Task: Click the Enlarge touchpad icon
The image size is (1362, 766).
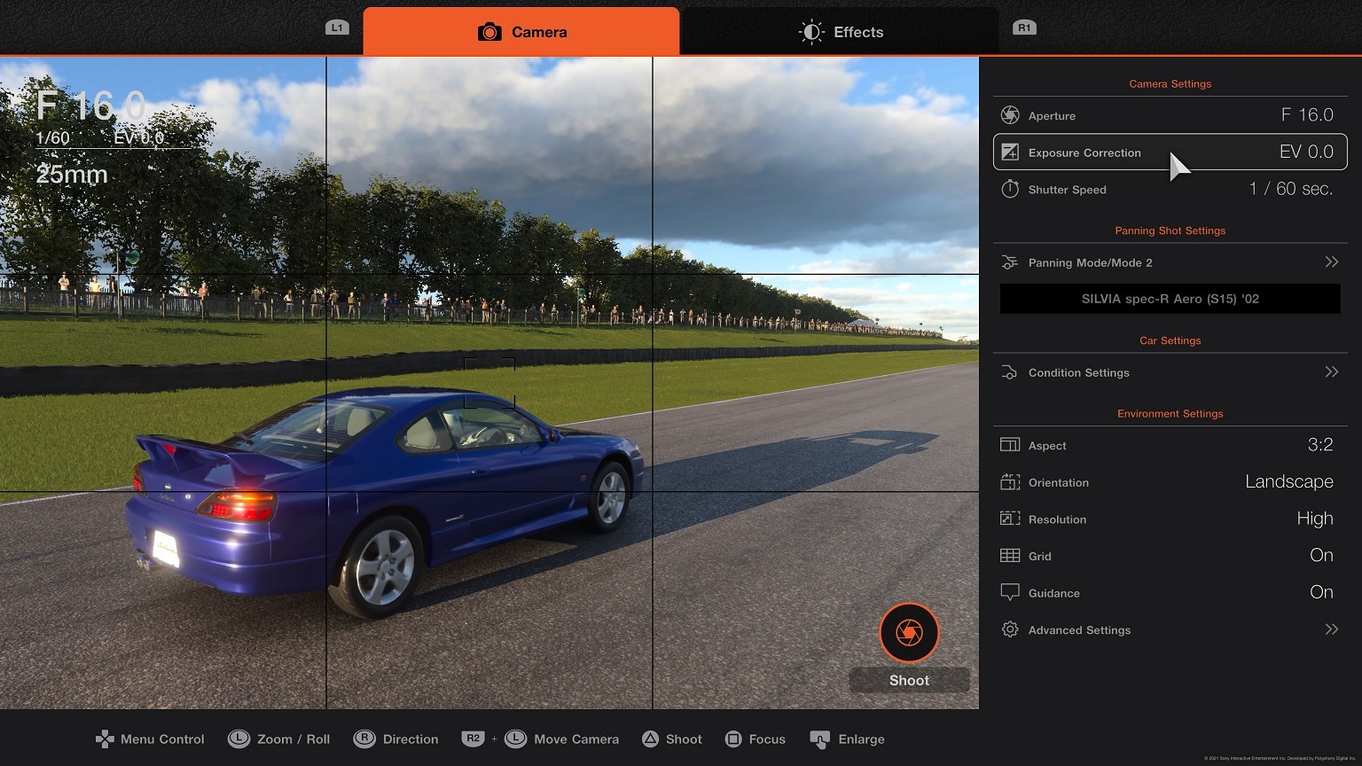Action: 820,739
